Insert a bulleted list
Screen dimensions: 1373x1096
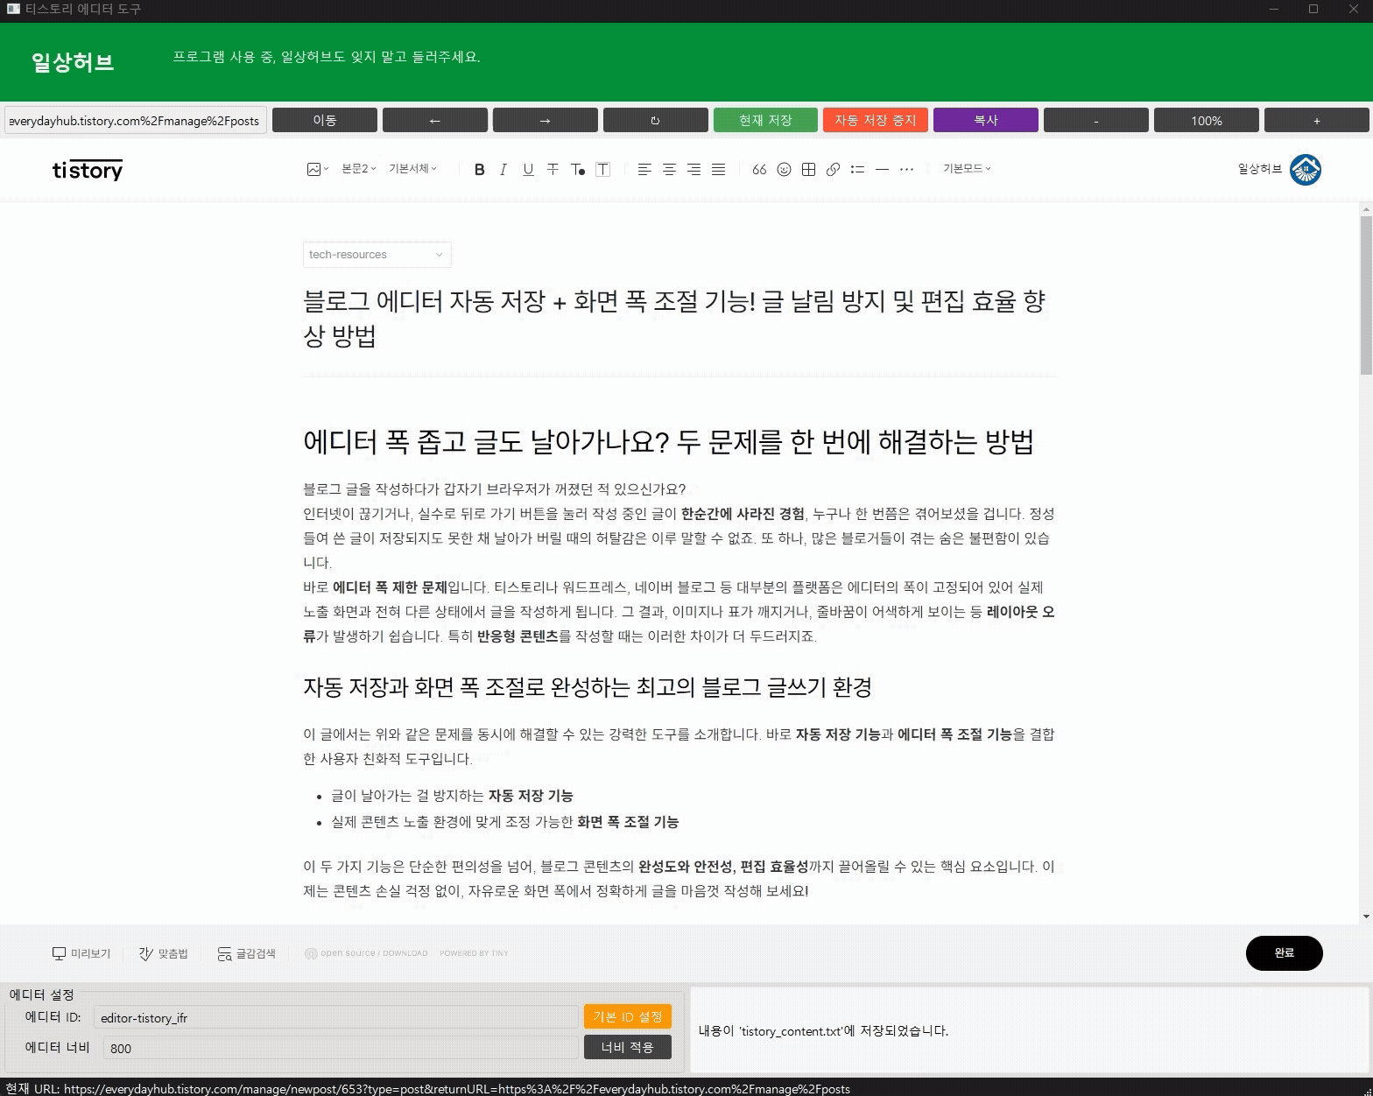point(857,170)
